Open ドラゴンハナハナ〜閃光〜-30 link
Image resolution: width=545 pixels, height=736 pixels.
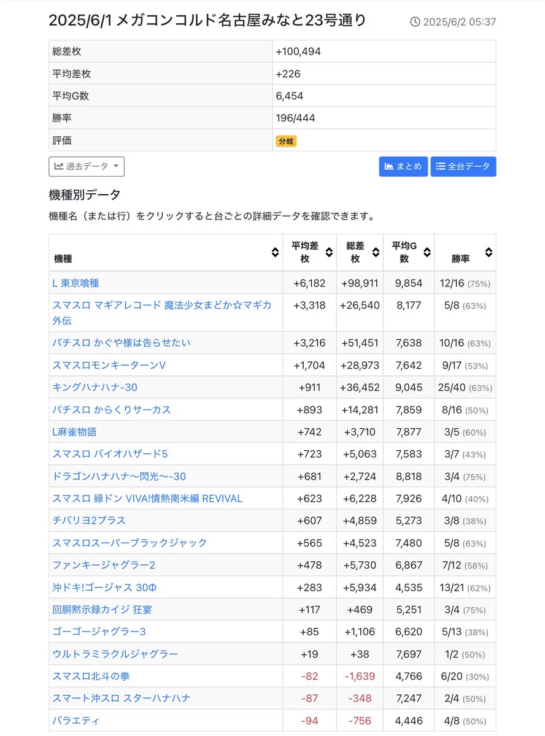(119, 477)
